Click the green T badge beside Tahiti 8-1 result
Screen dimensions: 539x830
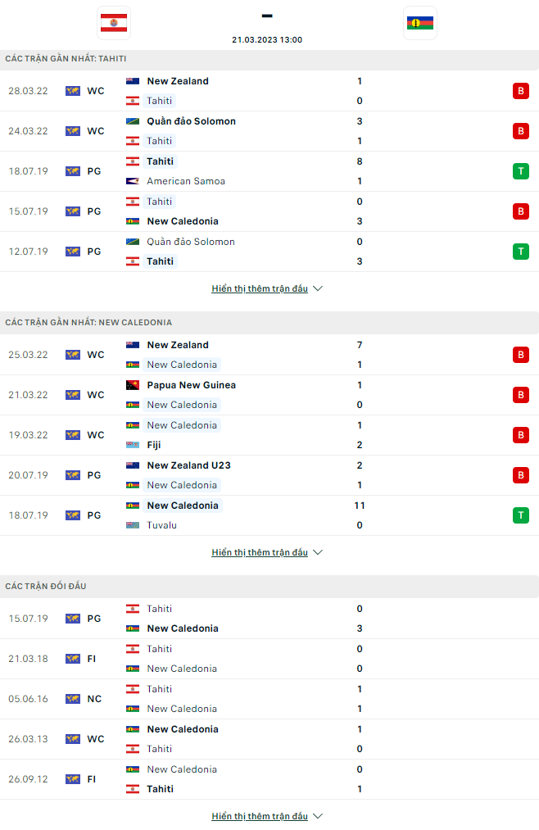click(521, 171)
